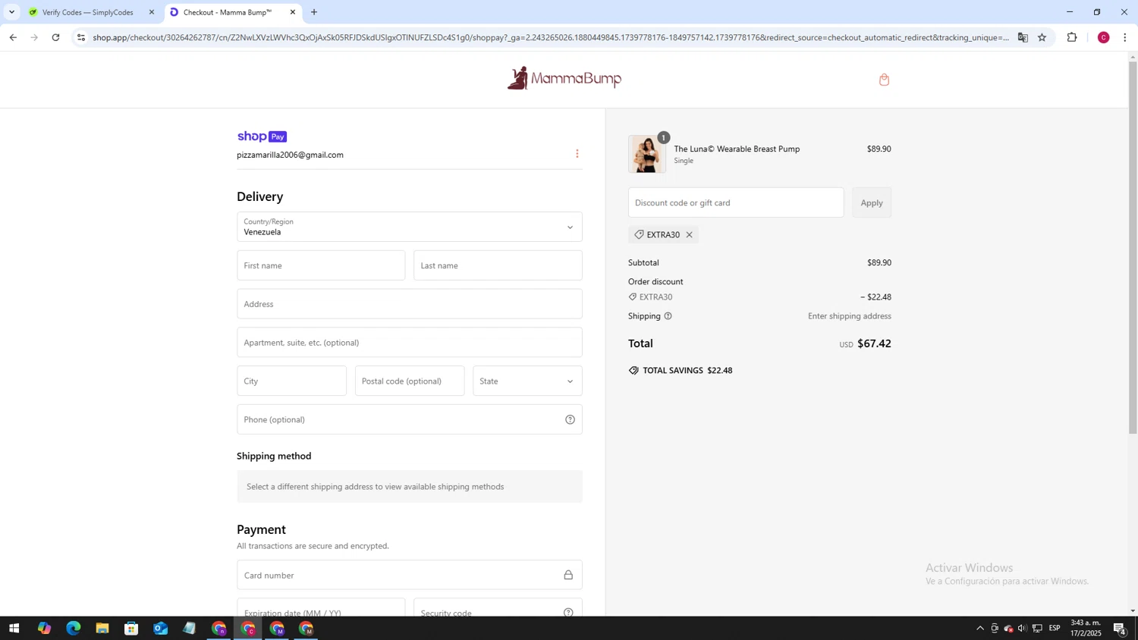Click the browser address bar URL

(550, 37)
